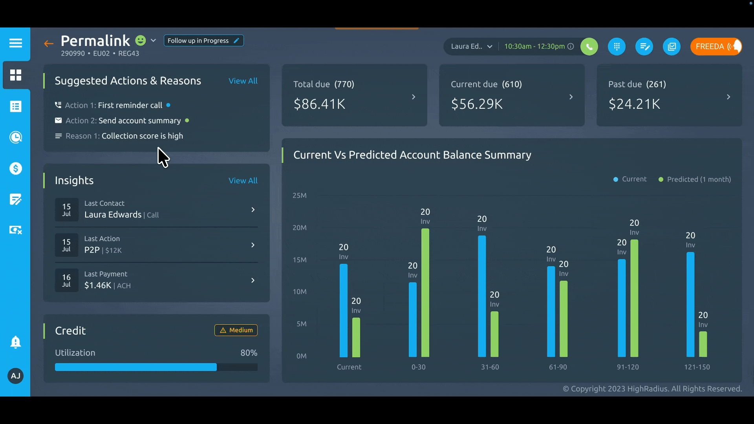This screenshot has width=754, height=424.
Task: Expand the dropdown next to Permalink
Action: (154, 40)
